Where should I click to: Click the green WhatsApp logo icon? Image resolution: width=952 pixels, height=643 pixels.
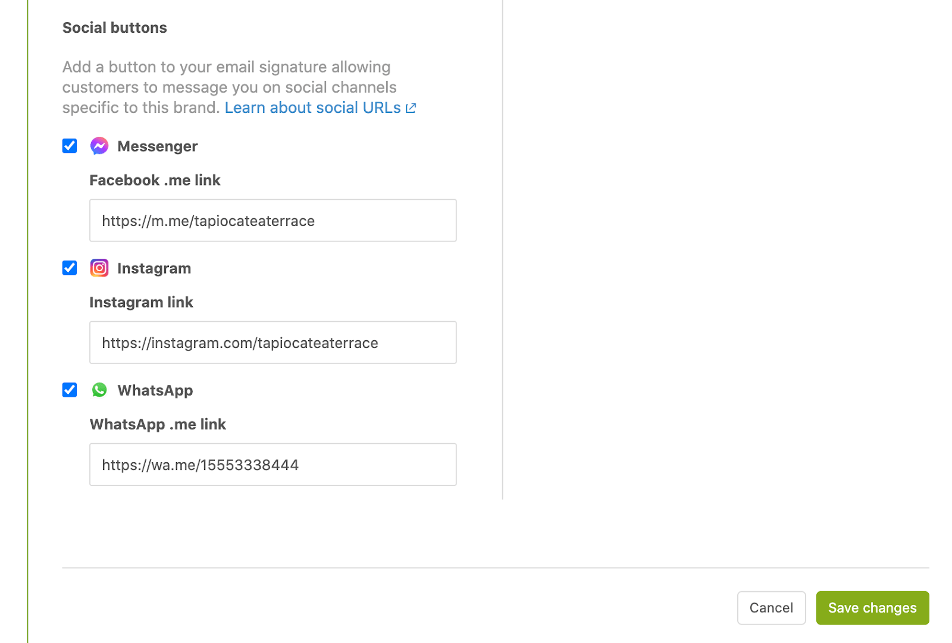99,390
